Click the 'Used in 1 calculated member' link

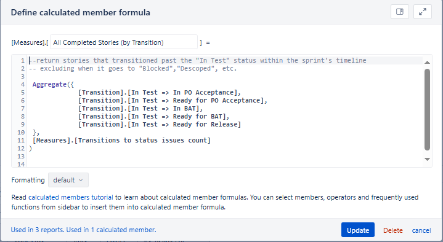pos(111,230)
